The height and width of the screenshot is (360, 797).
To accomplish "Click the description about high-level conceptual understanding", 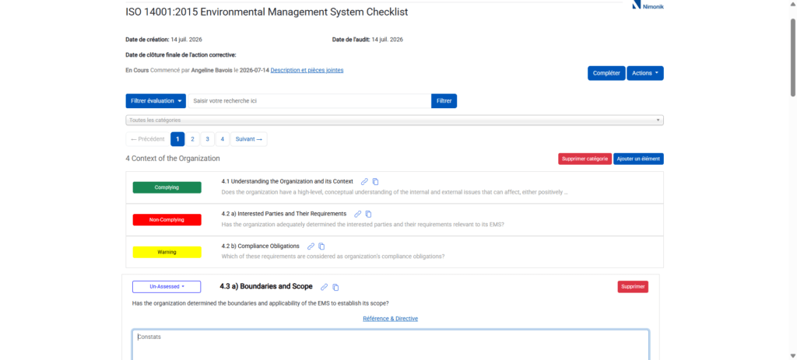I will (395, 192).
